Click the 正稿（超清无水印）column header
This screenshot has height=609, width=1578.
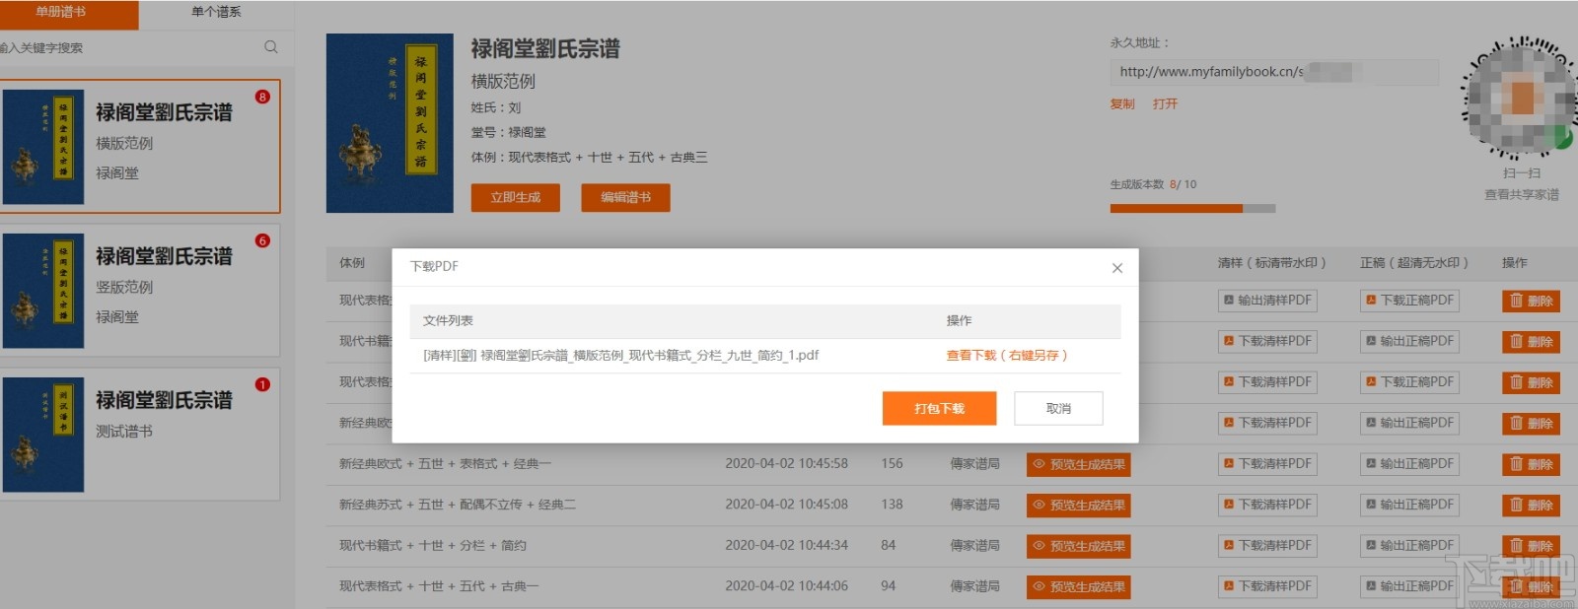1414,263
